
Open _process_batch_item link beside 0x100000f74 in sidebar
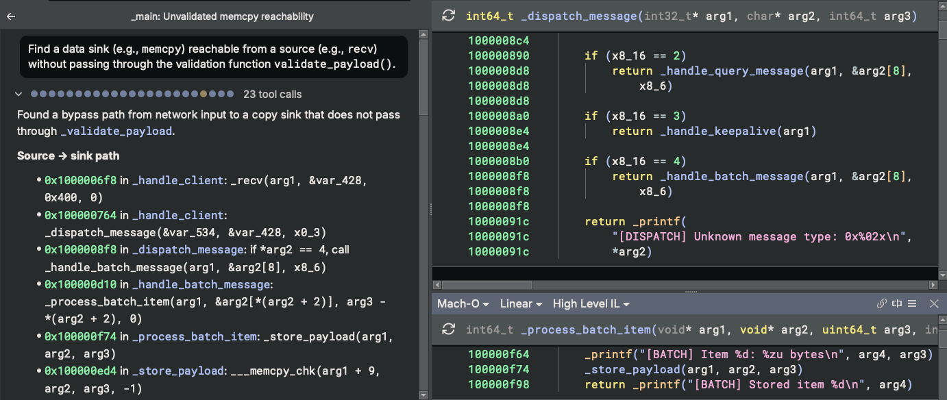click(194, 336)
